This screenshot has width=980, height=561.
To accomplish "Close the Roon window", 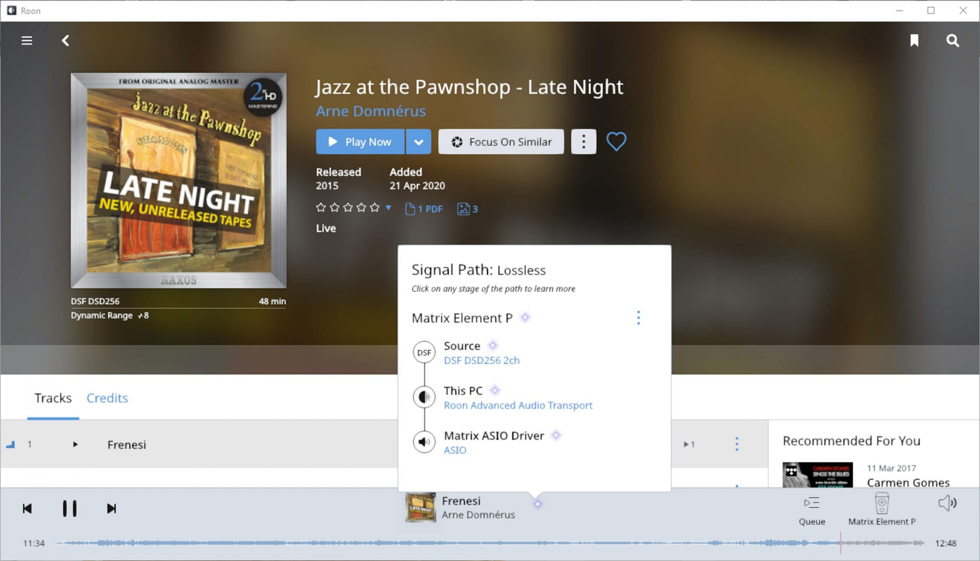I will pyautogui.click(x=963, y=10).
